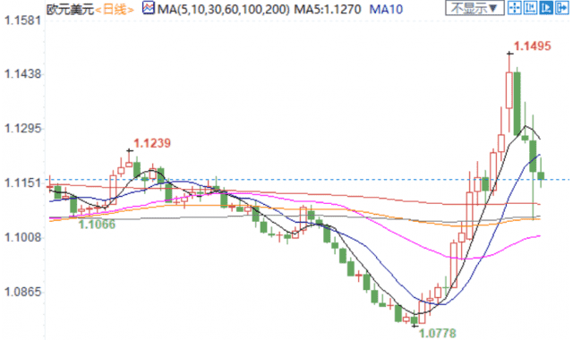This screenshot has height=340, width=573.
Task: Open the 不显示 dropdown
Action: pos(475,8)
